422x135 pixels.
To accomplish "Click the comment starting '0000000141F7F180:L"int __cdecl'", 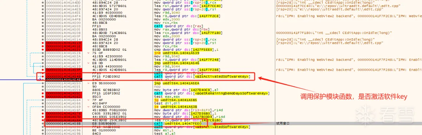I will pyautogui.click(x=334, y=33).
